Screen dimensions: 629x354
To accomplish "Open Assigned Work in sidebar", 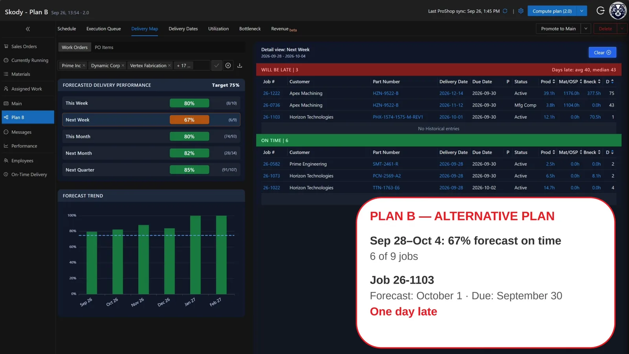I will [28, 89].
